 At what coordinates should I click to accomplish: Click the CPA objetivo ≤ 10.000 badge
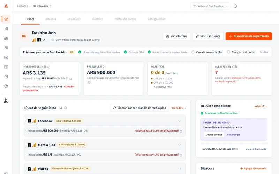[x=69, y=121]
